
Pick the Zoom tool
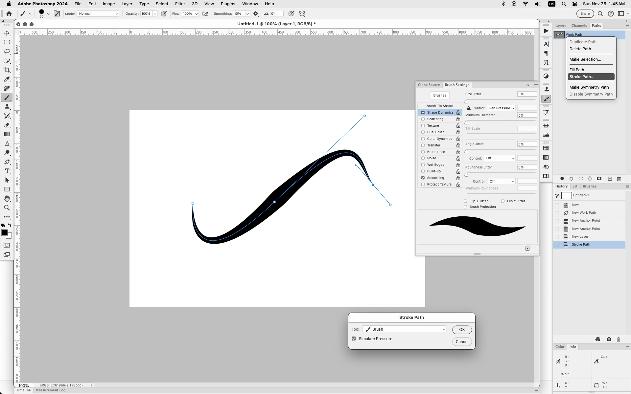(7, 208)
